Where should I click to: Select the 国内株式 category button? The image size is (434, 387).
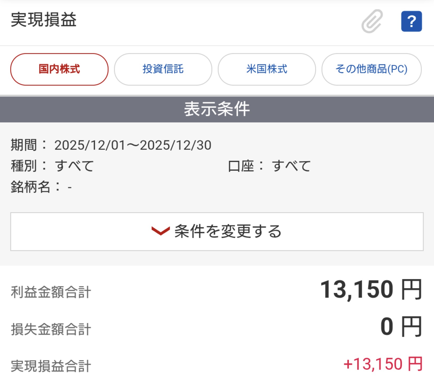59,69
